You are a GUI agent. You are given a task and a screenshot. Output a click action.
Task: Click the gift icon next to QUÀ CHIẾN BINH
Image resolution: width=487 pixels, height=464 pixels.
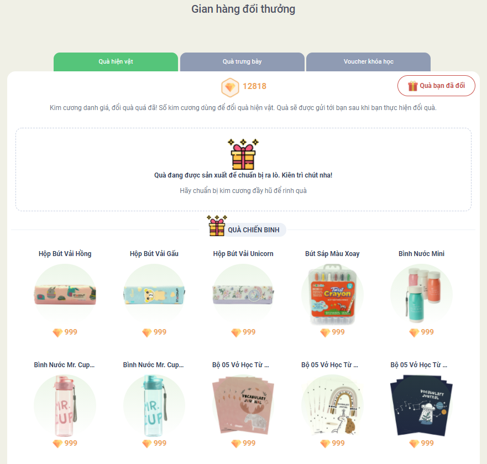pos(217,225)
